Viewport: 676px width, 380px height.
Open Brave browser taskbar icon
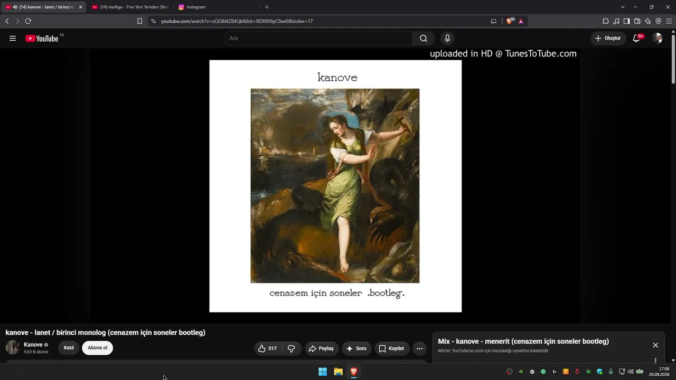tap(354, 372)
